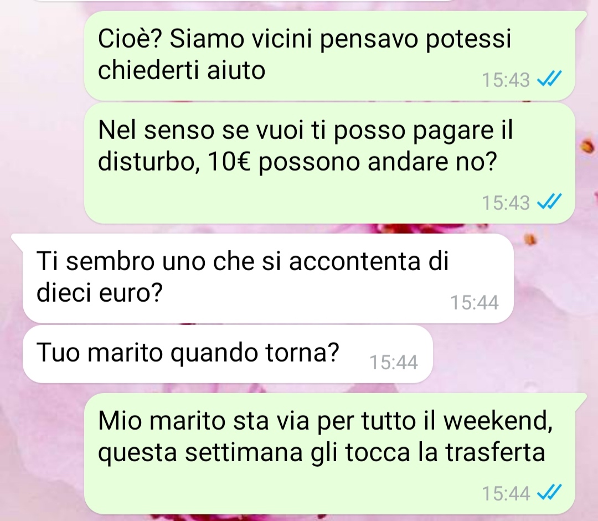
Task: Click the 15:43 timestamp under 'possono andare no?'
Action: [506, 203]
